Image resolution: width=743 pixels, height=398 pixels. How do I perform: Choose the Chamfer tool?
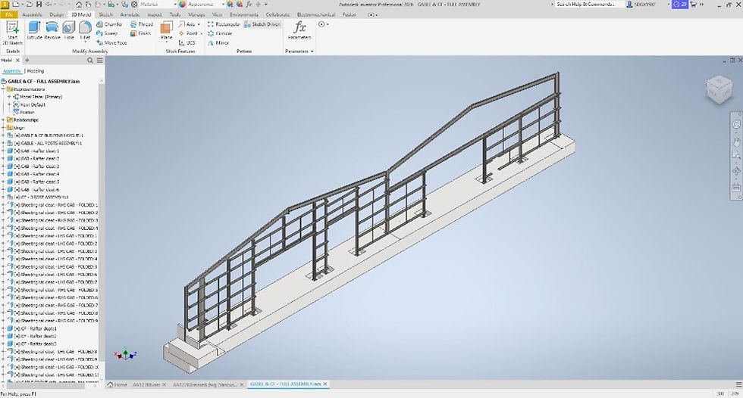point(109,24)
